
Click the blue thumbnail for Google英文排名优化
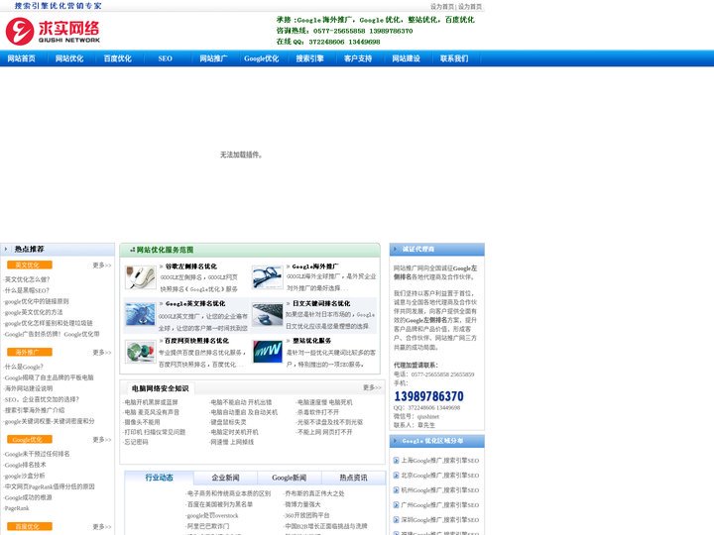click(x=140, y=314)
